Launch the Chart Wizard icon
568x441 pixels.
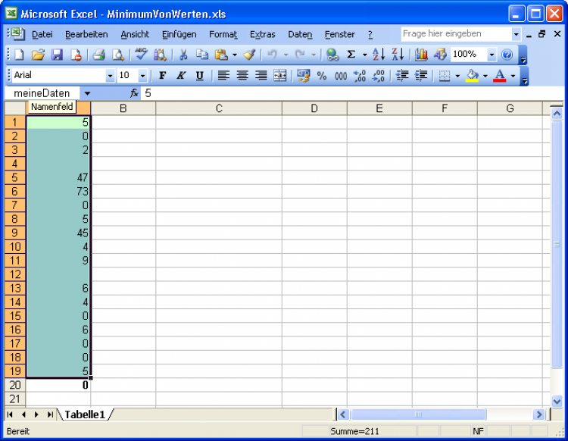[x=421, y=55]
